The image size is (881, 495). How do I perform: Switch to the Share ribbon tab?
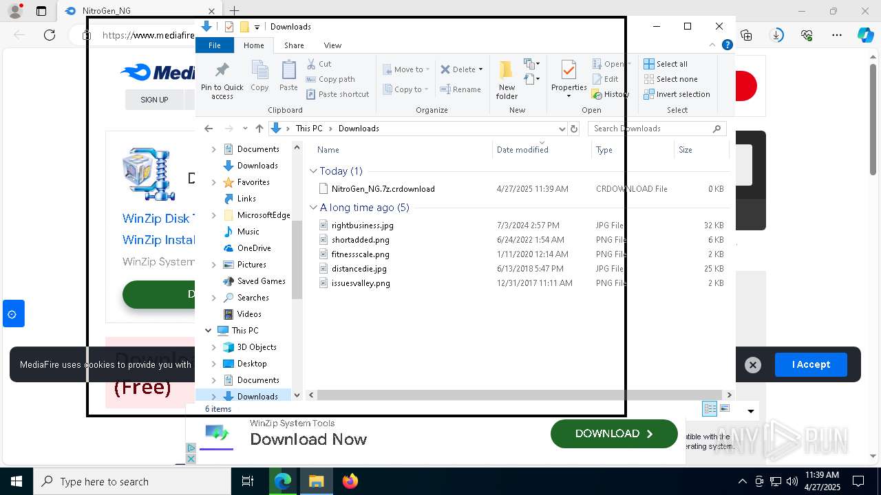[294, 45]
